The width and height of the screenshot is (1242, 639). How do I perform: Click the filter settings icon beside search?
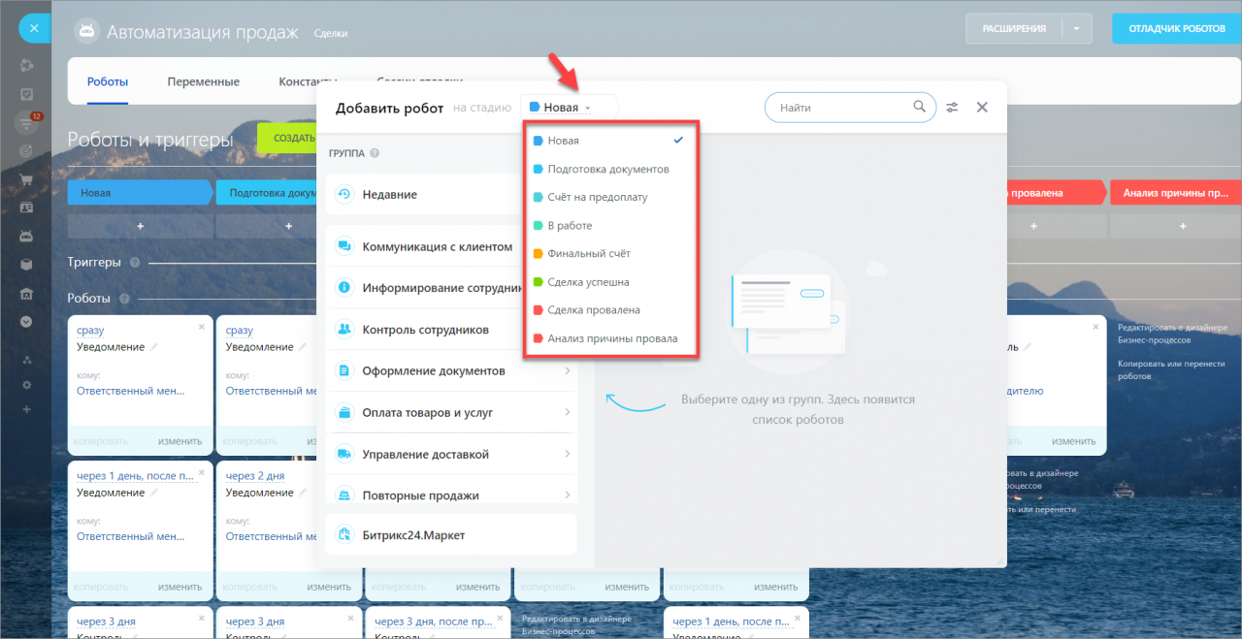(x=952, y=108)
